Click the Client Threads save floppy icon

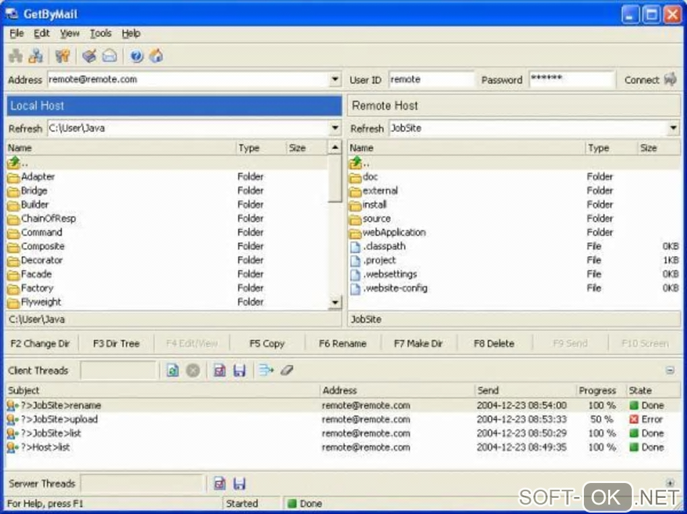239,371
